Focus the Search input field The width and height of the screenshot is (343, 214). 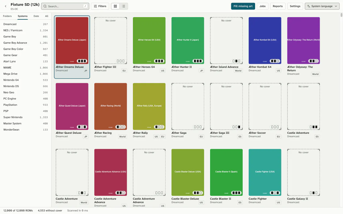coord(65,6)
